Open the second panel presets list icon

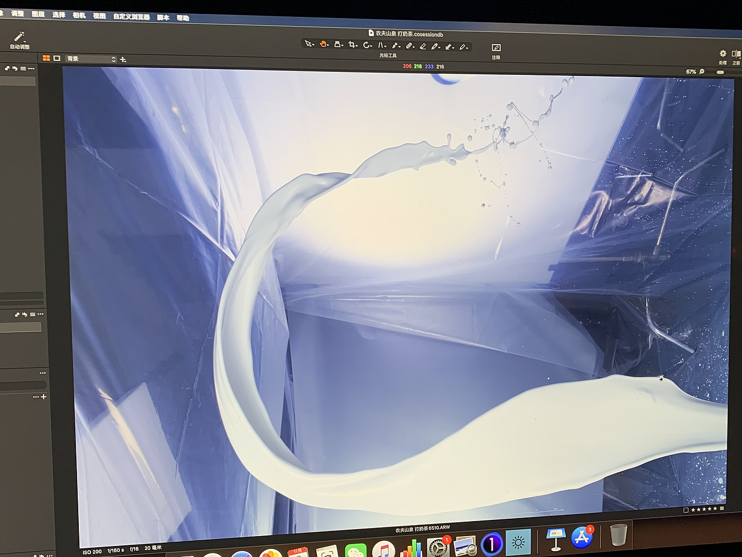[x=32, y=314]
